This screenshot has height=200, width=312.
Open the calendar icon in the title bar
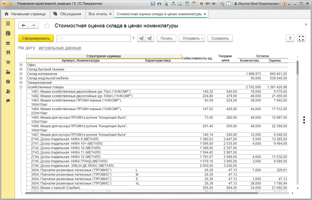coord(194,4)
